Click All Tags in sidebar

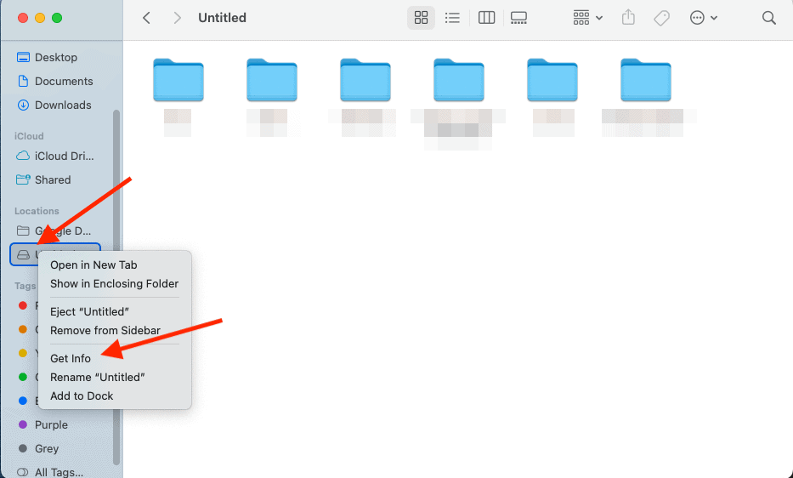59,472
